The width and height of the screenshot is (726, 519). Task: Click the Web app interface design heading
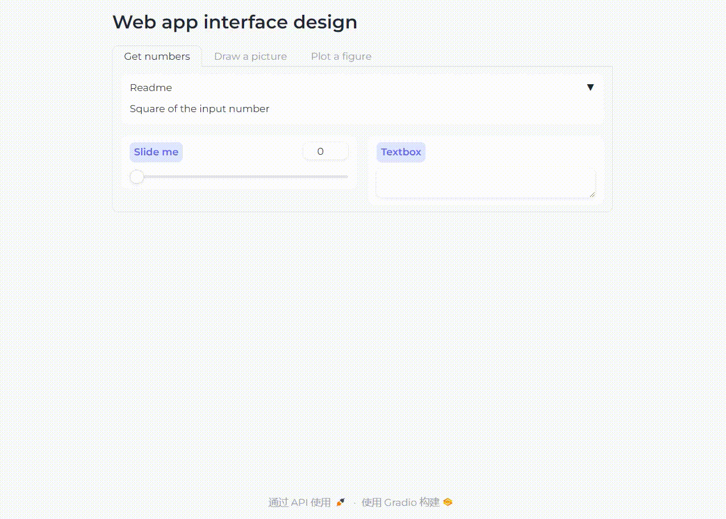(235, 22)
